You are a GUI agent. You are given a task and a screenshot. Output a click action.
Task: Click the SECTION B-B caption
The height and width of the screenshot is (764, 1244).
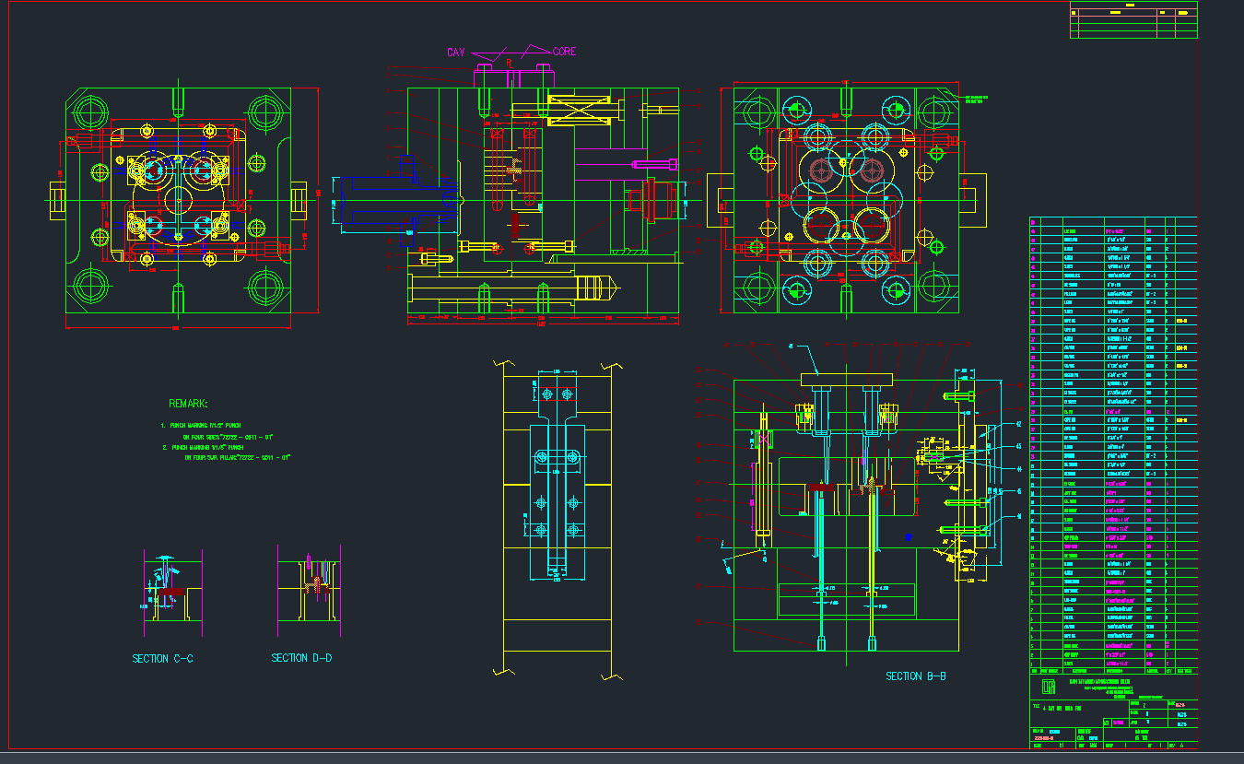(x=916, y=676)
